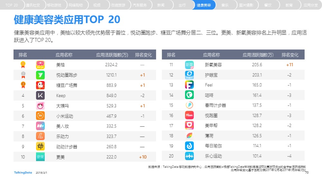Click the 美人妆 app icon
This screenshot has width=322, height=181.
[40, 126]
